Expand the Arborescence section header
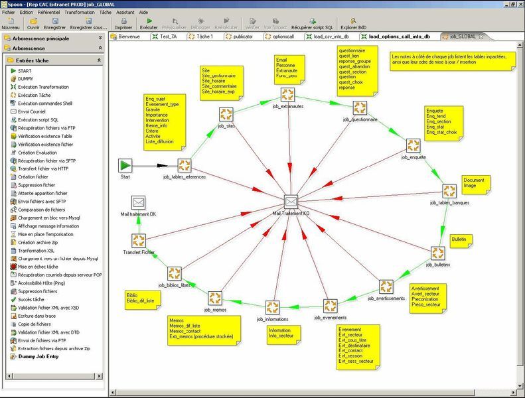This screenshot has width=525, height=398. point(100,48)
